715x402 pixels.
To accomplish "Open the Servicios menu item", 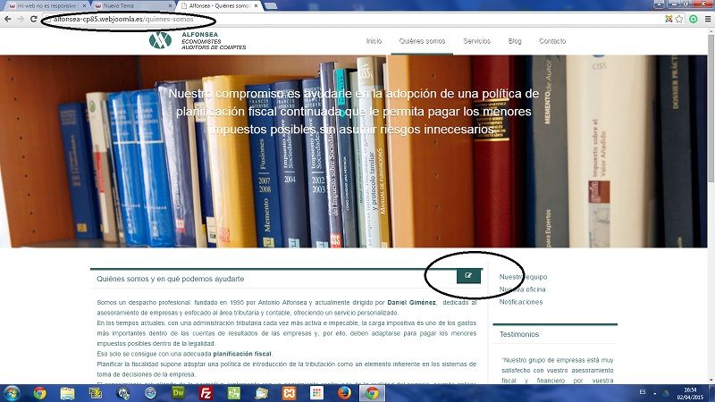I will click(x=476, y=41).
